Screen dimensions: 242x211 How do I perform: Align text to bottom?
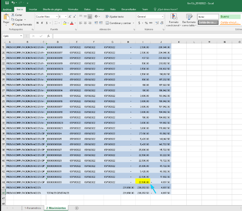tap(90, 17)
